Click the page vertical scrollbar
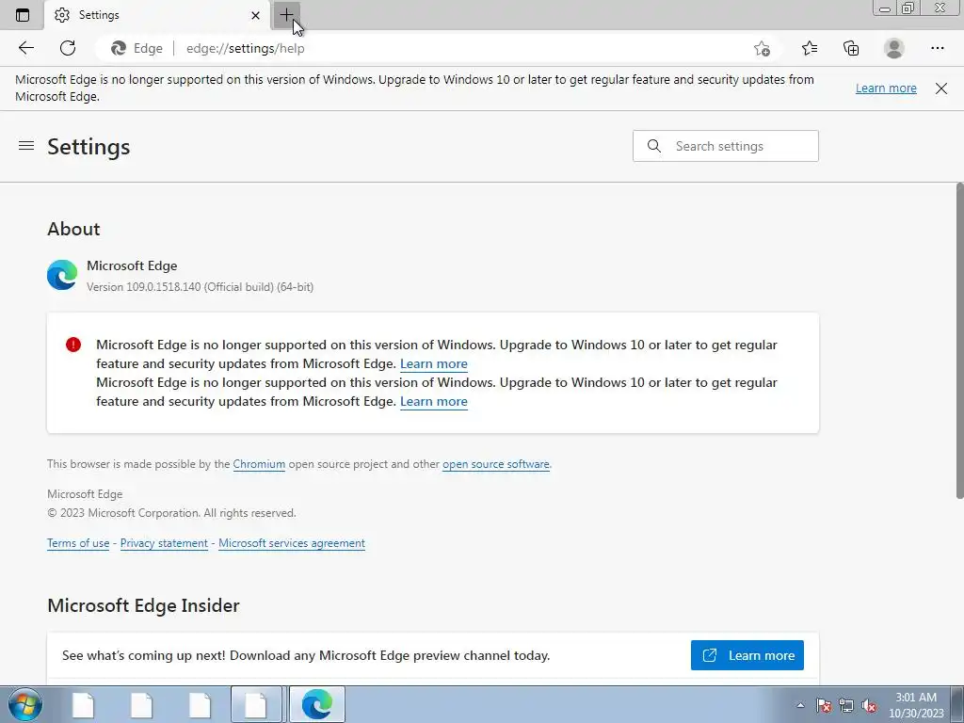 pyautogui.click(x=959, y=341)
